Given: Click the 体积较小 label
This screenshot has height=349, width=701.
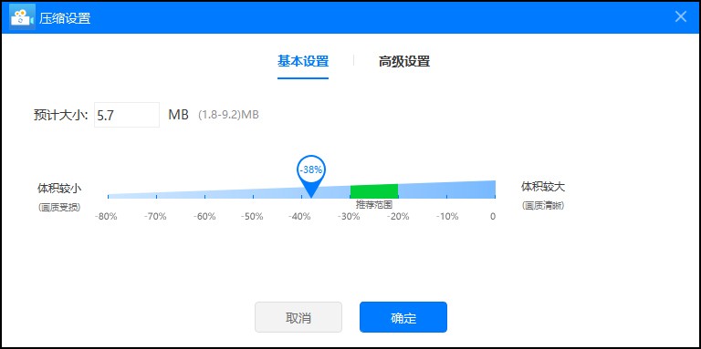Looking at the screenshot, I should click(59, 188).
